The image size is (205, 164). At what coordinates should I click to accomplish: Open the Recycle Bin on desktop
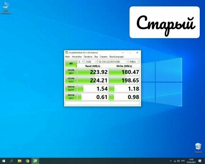pos(198,146)
